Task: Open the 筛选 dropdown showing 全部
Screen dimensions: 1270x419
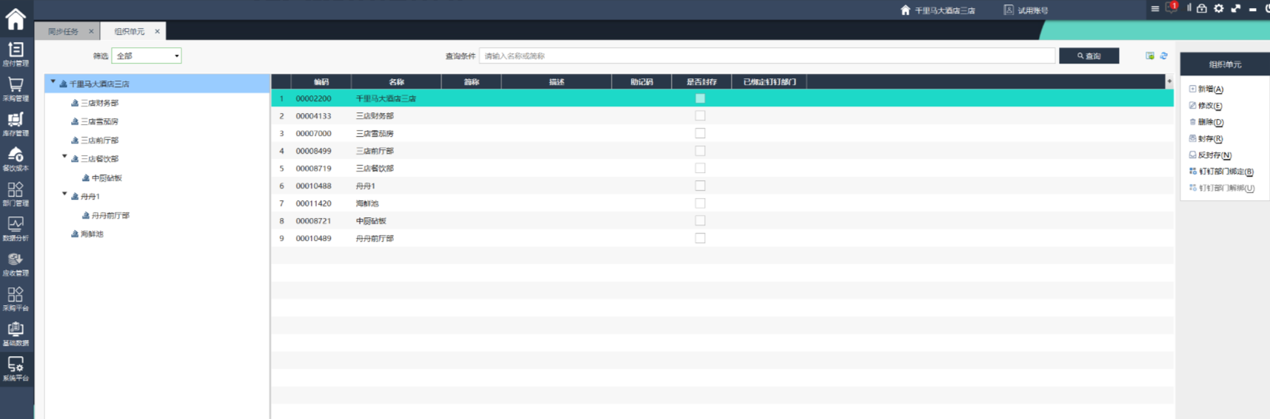Action: coord(146,56)
